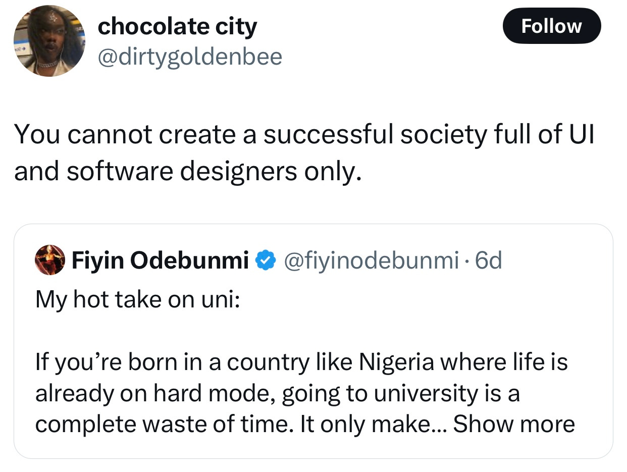Open chocolate city's profile picture
The height and width of the screenshot is (472, 627).
tap(49, 40)
